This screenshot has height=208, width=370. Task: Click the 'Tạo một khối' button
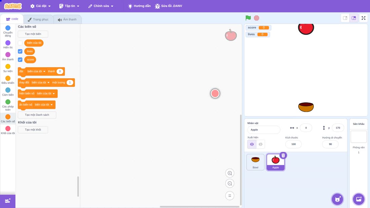(33, 130)
